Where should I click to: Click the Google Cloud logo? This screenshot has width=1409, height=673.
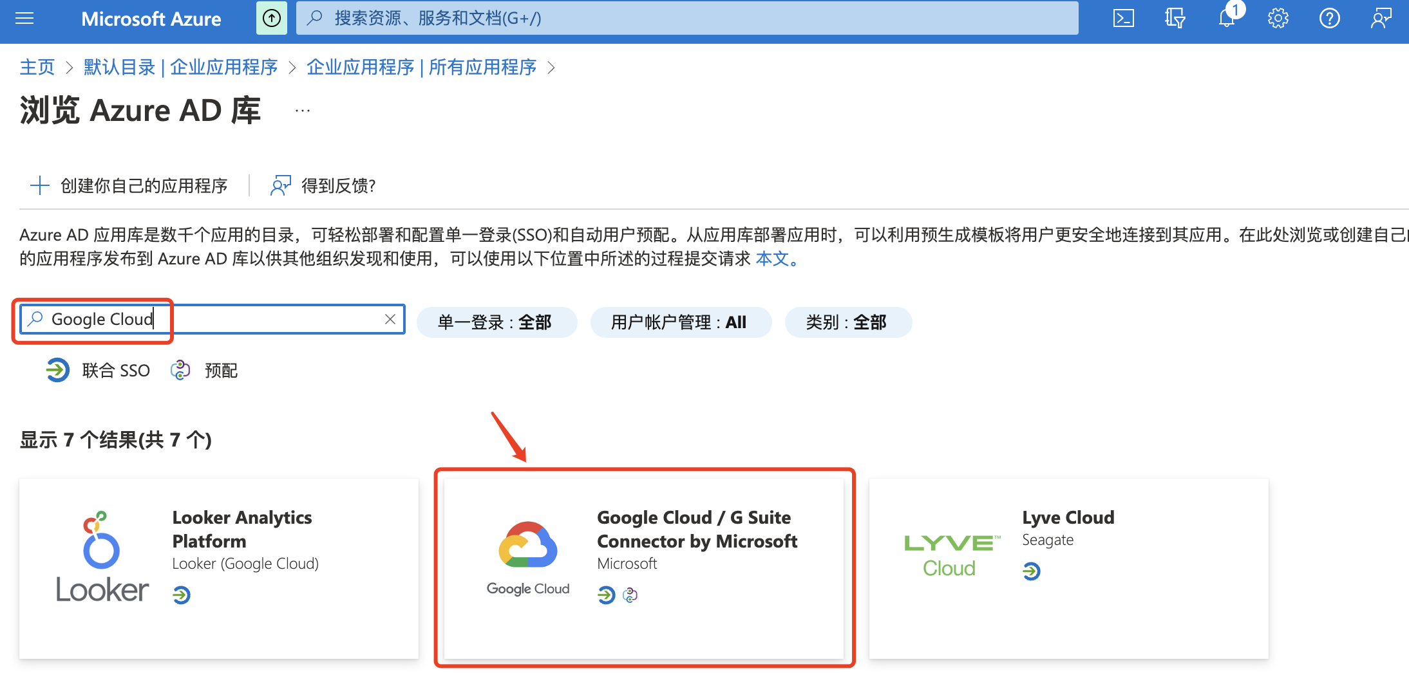(x=528, y=558)
